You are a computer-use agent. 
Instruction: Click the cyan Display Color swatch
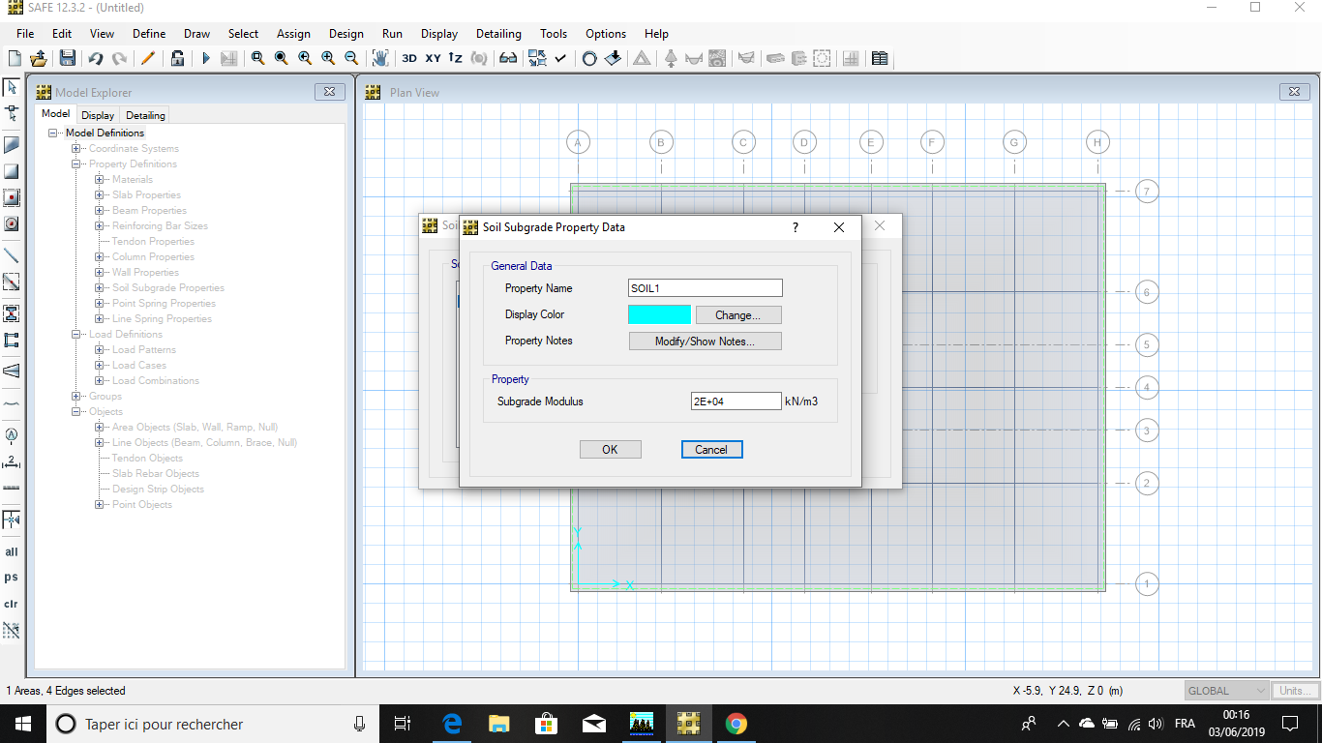pyautogui.click(x=659, y=314)
